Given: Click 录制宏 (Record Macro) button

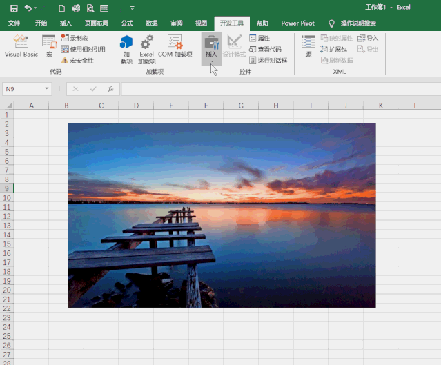Looking at the screenshot, I should coord(79,38).
